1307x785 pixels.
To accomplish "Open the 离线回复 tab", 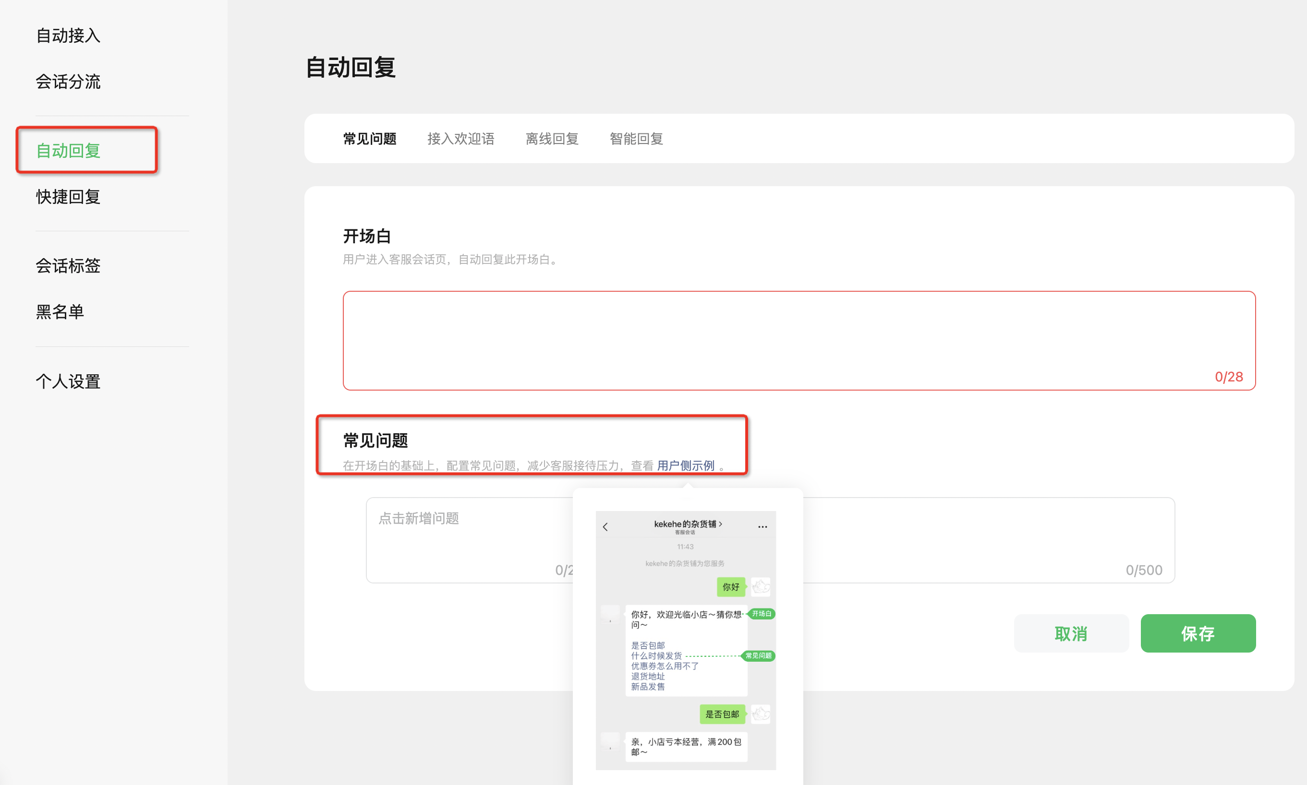I will click(552, 139).
